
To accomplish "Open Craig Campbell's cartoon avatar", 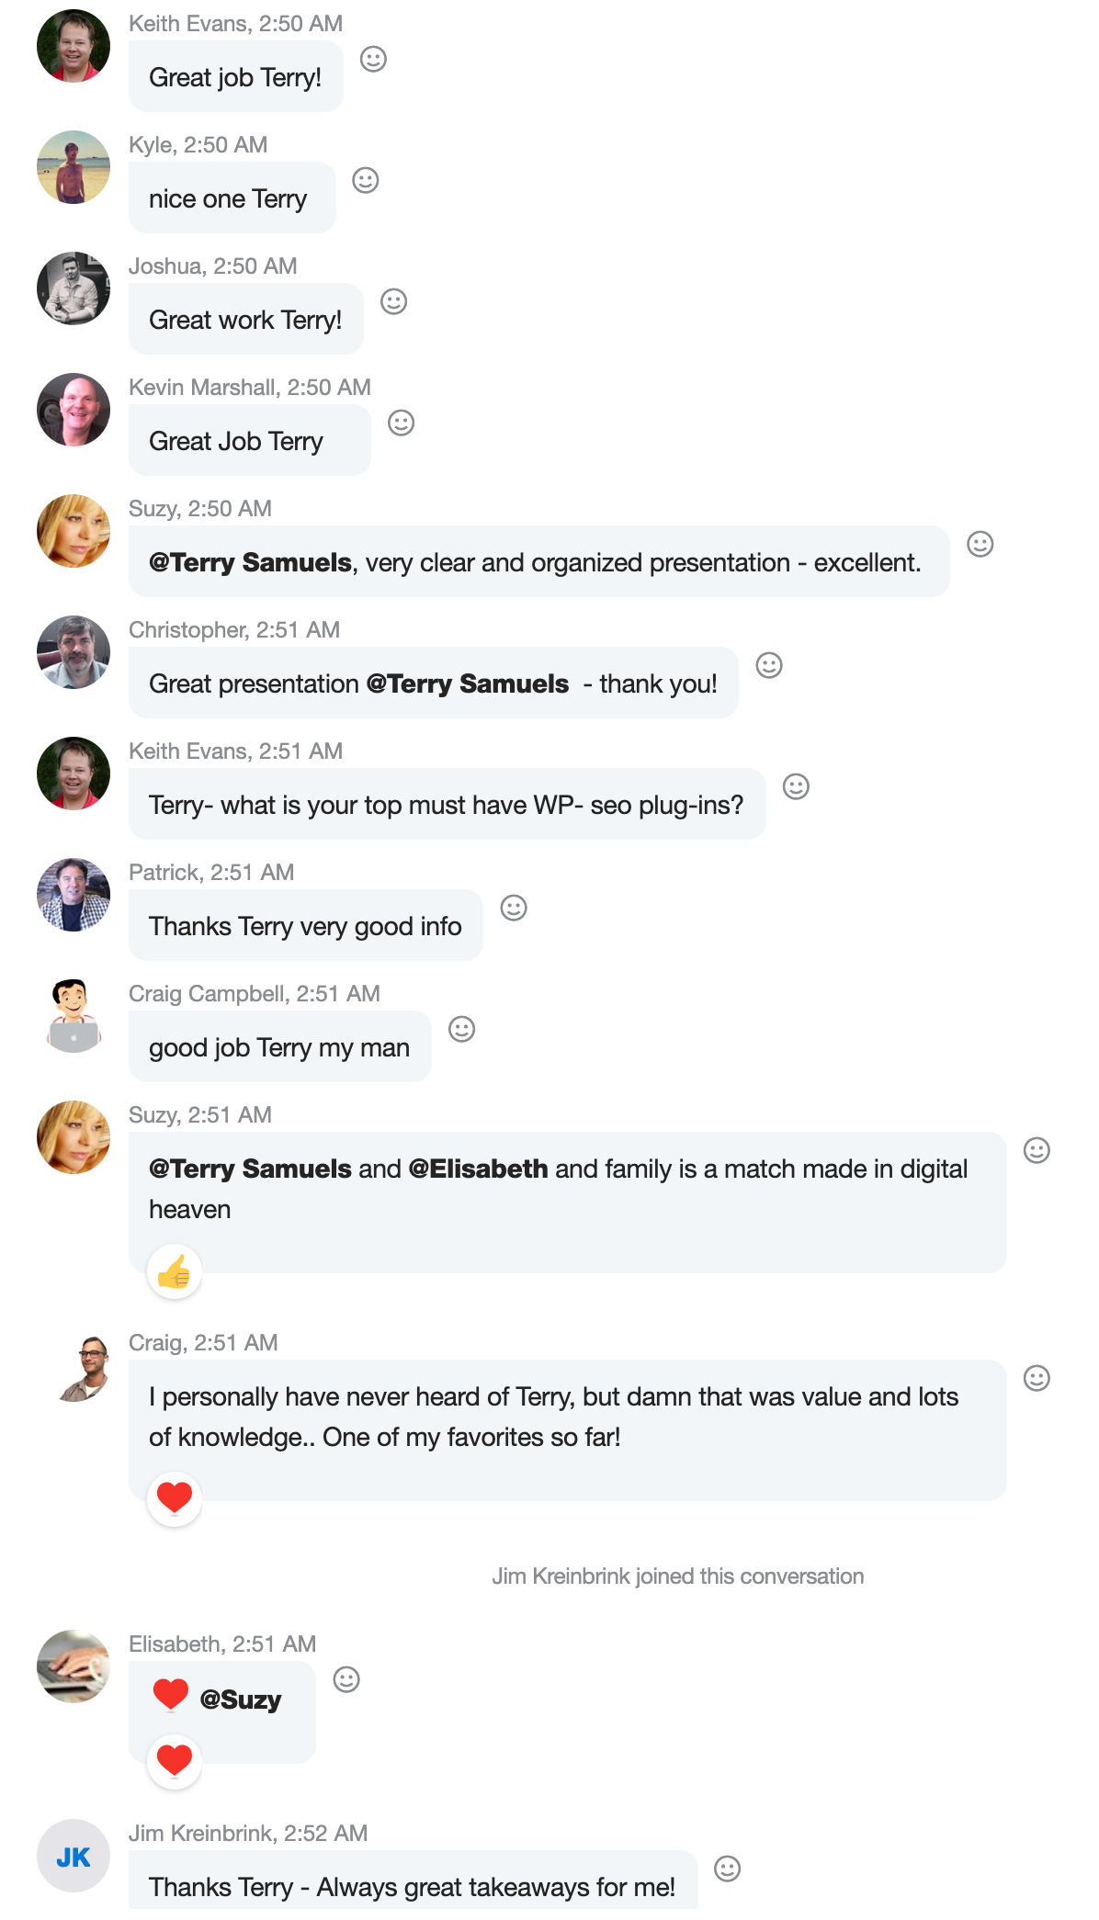I will (x=74, y=1016).
